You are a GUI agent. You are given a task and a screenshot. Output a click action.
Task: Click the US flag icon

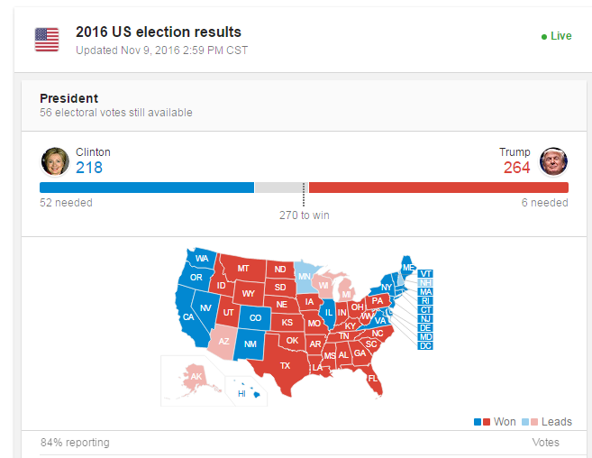coord(47,39)
